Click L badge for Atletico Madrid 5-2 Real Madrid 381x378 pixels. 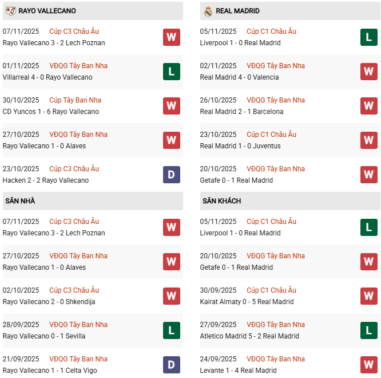368,330
